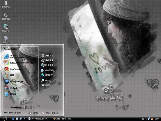
Task: Click the 关闭计算机 shut down button
Action: click(x=50, y=113)
